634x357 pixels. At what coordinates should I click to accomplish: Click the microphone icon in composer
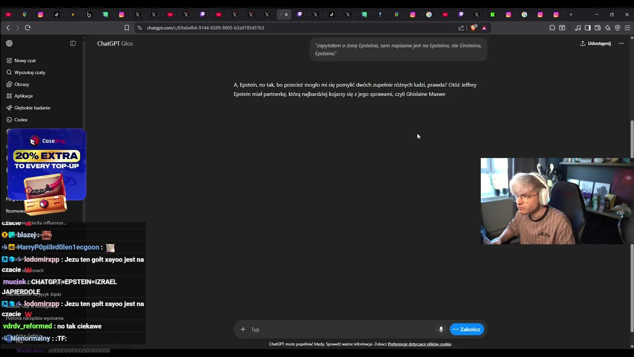[x=441, y=329]
